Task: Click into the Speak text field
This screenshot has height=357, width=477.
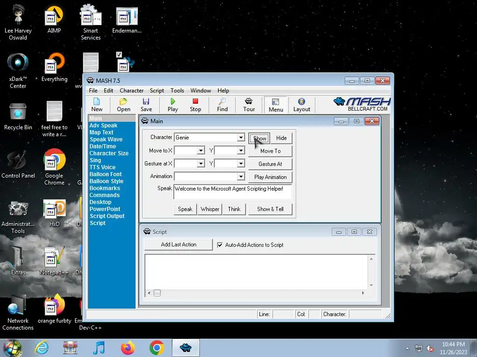Action: (233, 192)
